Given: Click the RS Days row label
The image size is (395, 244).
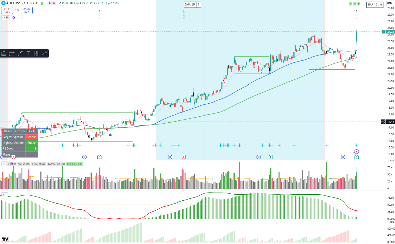Looking at the screenshot, I should click(x=13, y=149).
